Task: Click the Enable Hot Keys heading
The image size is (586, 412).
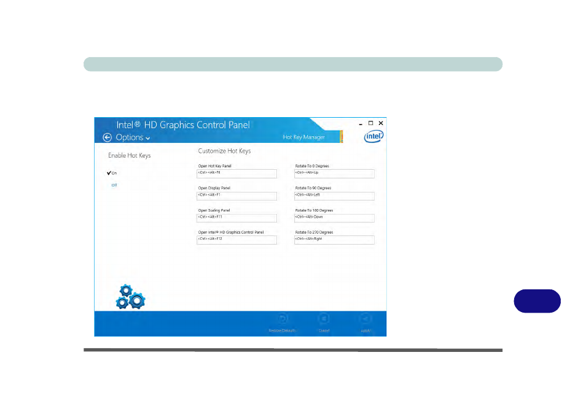Action: [x=130, y=156]
